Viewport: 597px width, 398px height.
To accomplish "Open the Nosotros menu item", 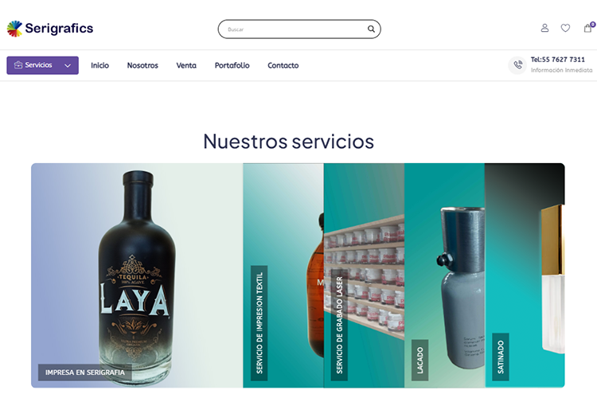I will point(142,65).
